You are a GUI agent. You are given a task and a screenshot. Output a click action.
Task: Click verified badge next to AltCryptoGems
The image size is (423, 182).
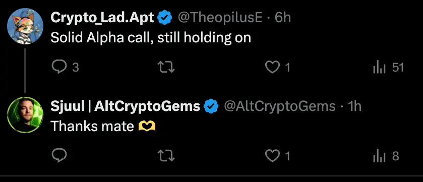click(211, 106)
